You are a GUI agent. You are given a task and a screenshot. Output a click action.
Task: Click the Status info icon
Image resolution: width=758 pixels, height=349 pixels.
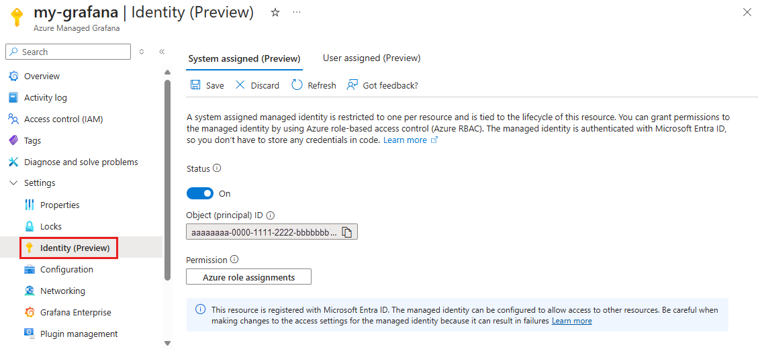click(217, 168)
